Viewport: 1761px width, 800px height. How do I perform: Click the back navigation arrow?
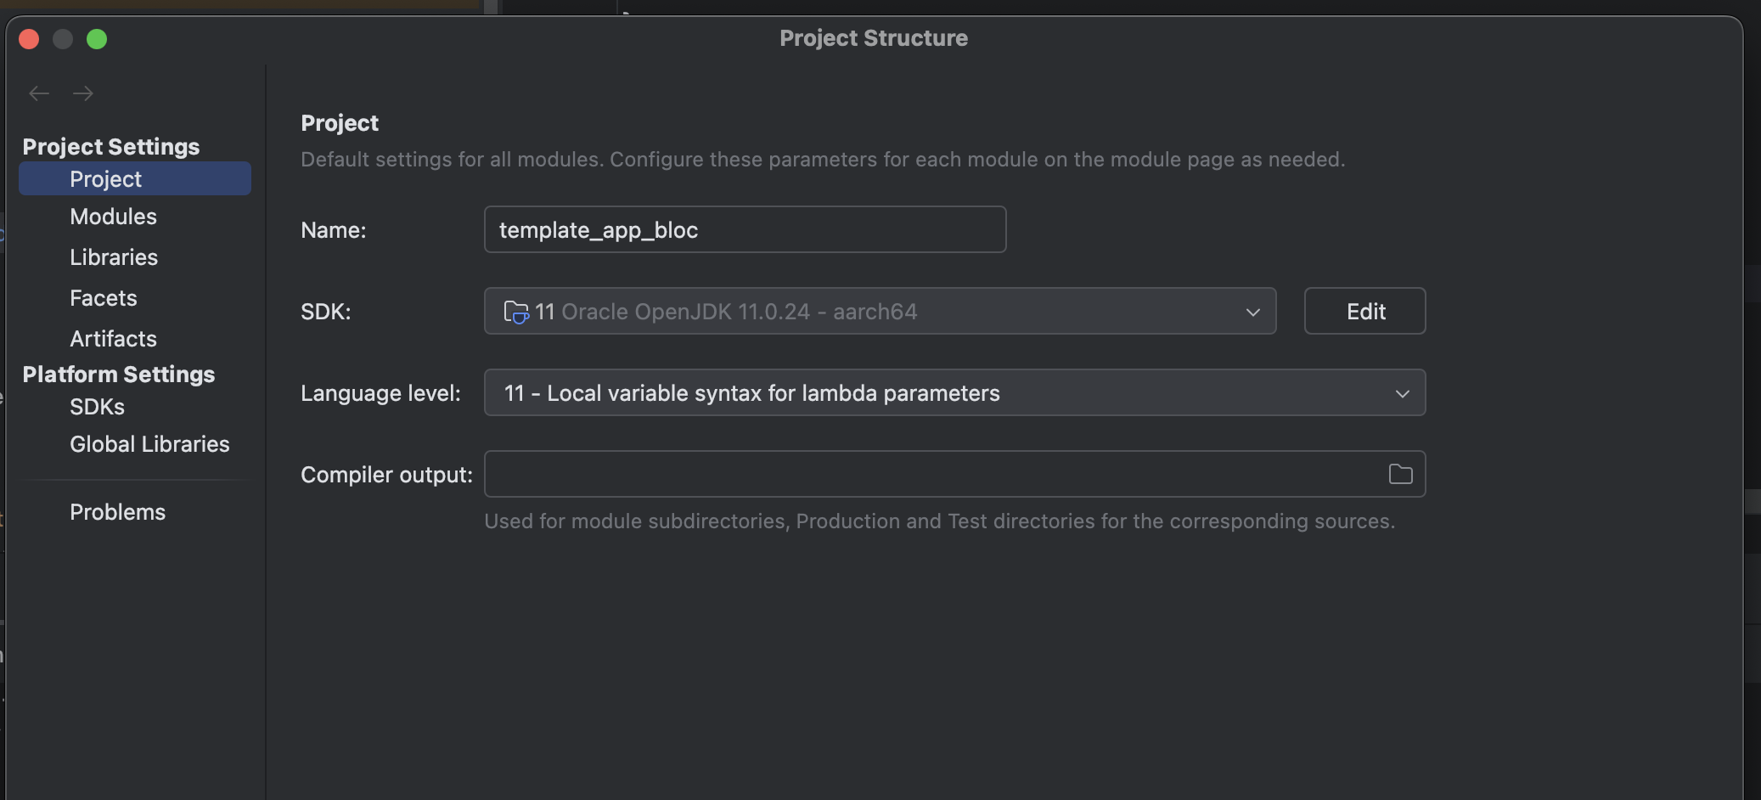click(39, 93)
